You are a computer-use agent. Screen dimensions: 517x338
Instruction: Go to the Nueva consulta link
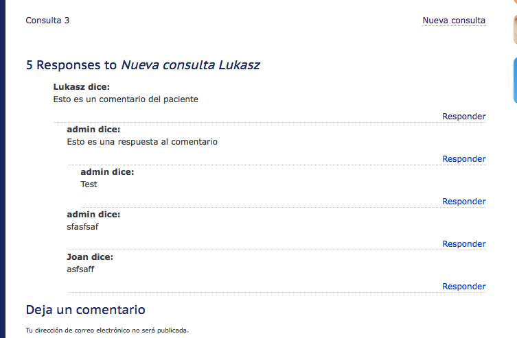(x=454, y=21)
